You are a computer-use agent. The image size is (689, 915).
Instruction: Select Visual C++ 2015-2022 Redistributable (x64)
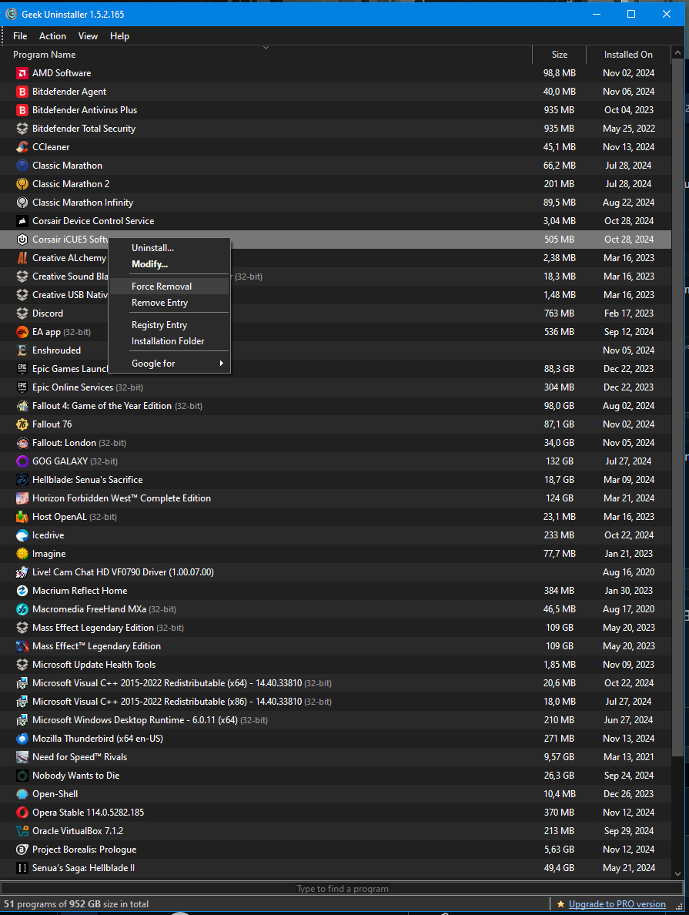[336, 683]
